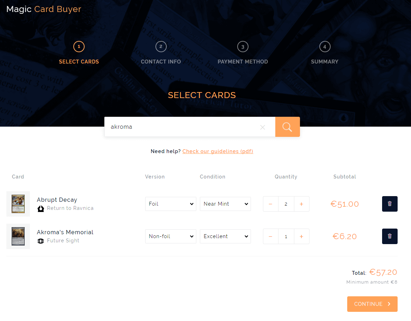
Task: Click the Abrupt Decay card thumbnail
Action: pyautogui.click(x=18, y=204)
